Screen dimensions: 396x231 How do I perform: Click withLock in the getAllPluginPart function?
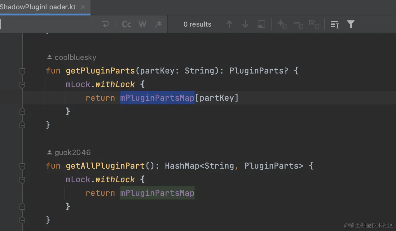[x=115, y=179]
